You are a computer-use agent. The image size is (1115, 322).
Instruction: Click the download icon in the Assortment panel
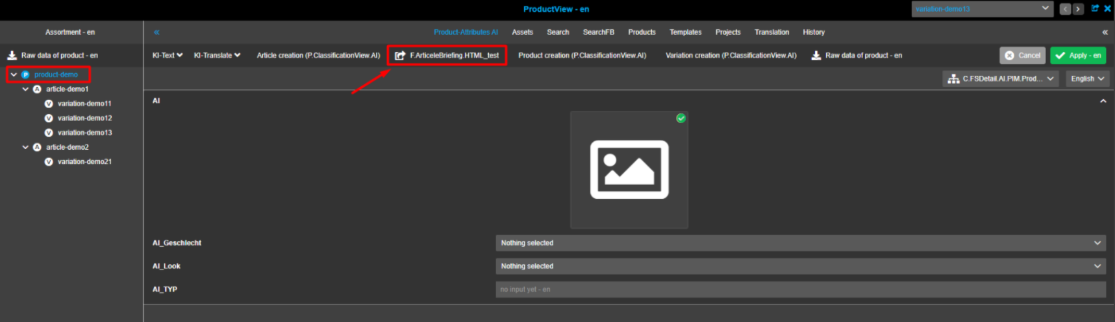(x=12, y=56)
